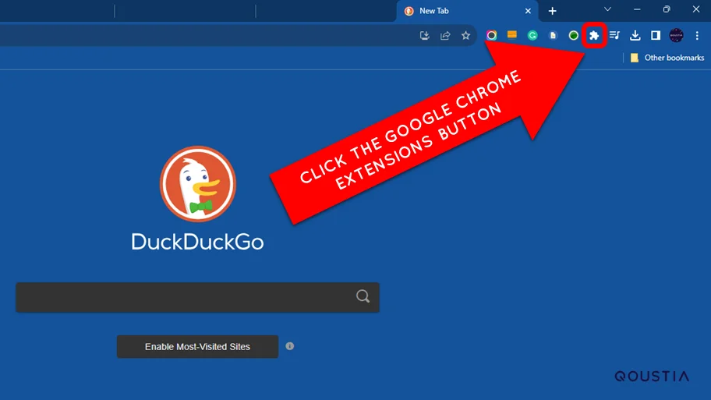Restore down the Chrome window
This screenshot has height=400, width=711.
(667, 9)
